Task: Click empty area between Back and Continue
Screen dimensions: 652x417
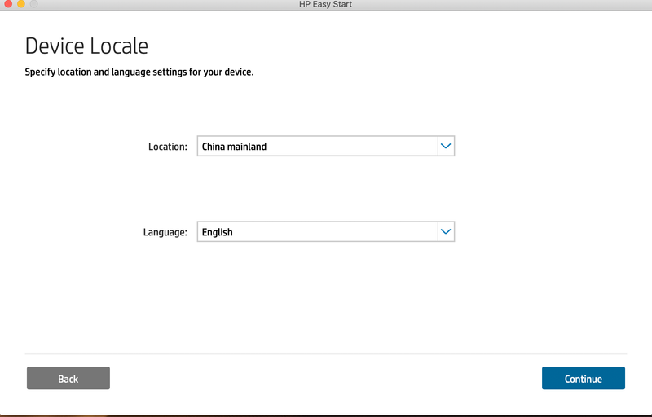Action: tap(326, 379)
